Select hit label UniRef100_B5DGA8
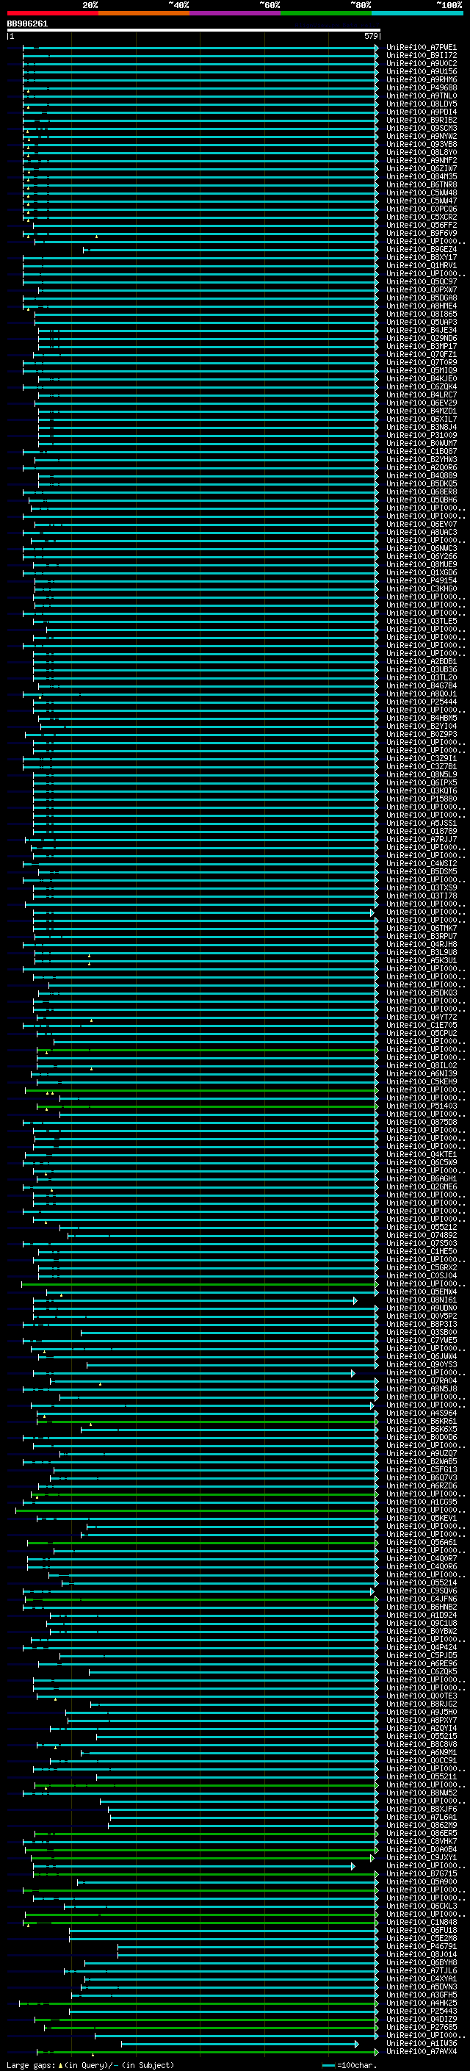Image resolution: width=470 pixels, height=2071 pixels. (x=421, y=298)
